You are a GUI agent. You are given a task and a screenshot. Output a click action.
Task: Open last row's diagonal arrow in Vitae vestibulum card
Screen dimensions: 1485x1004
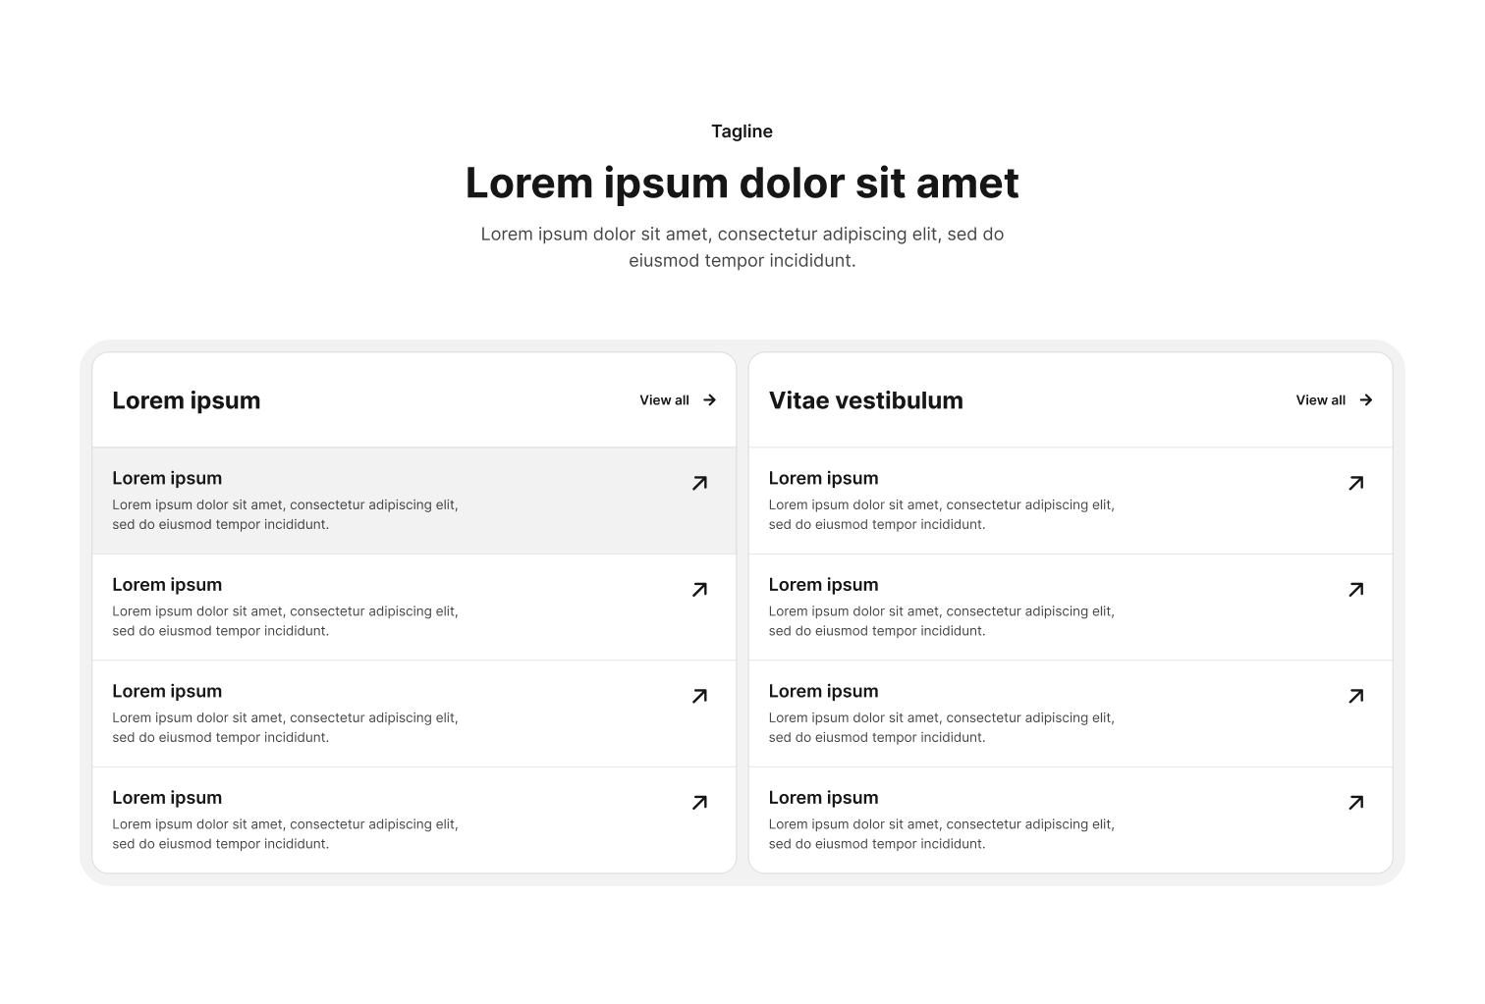[1355, 803]
